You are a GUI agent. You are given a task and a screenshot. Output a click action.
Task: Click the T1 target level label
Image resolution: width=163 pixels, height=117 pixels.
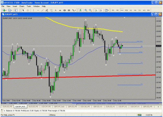tap(141, 63)
